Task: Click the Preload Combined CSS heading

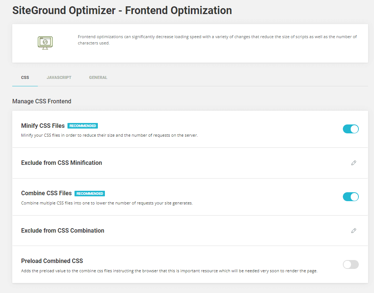Action: [52, 261]
